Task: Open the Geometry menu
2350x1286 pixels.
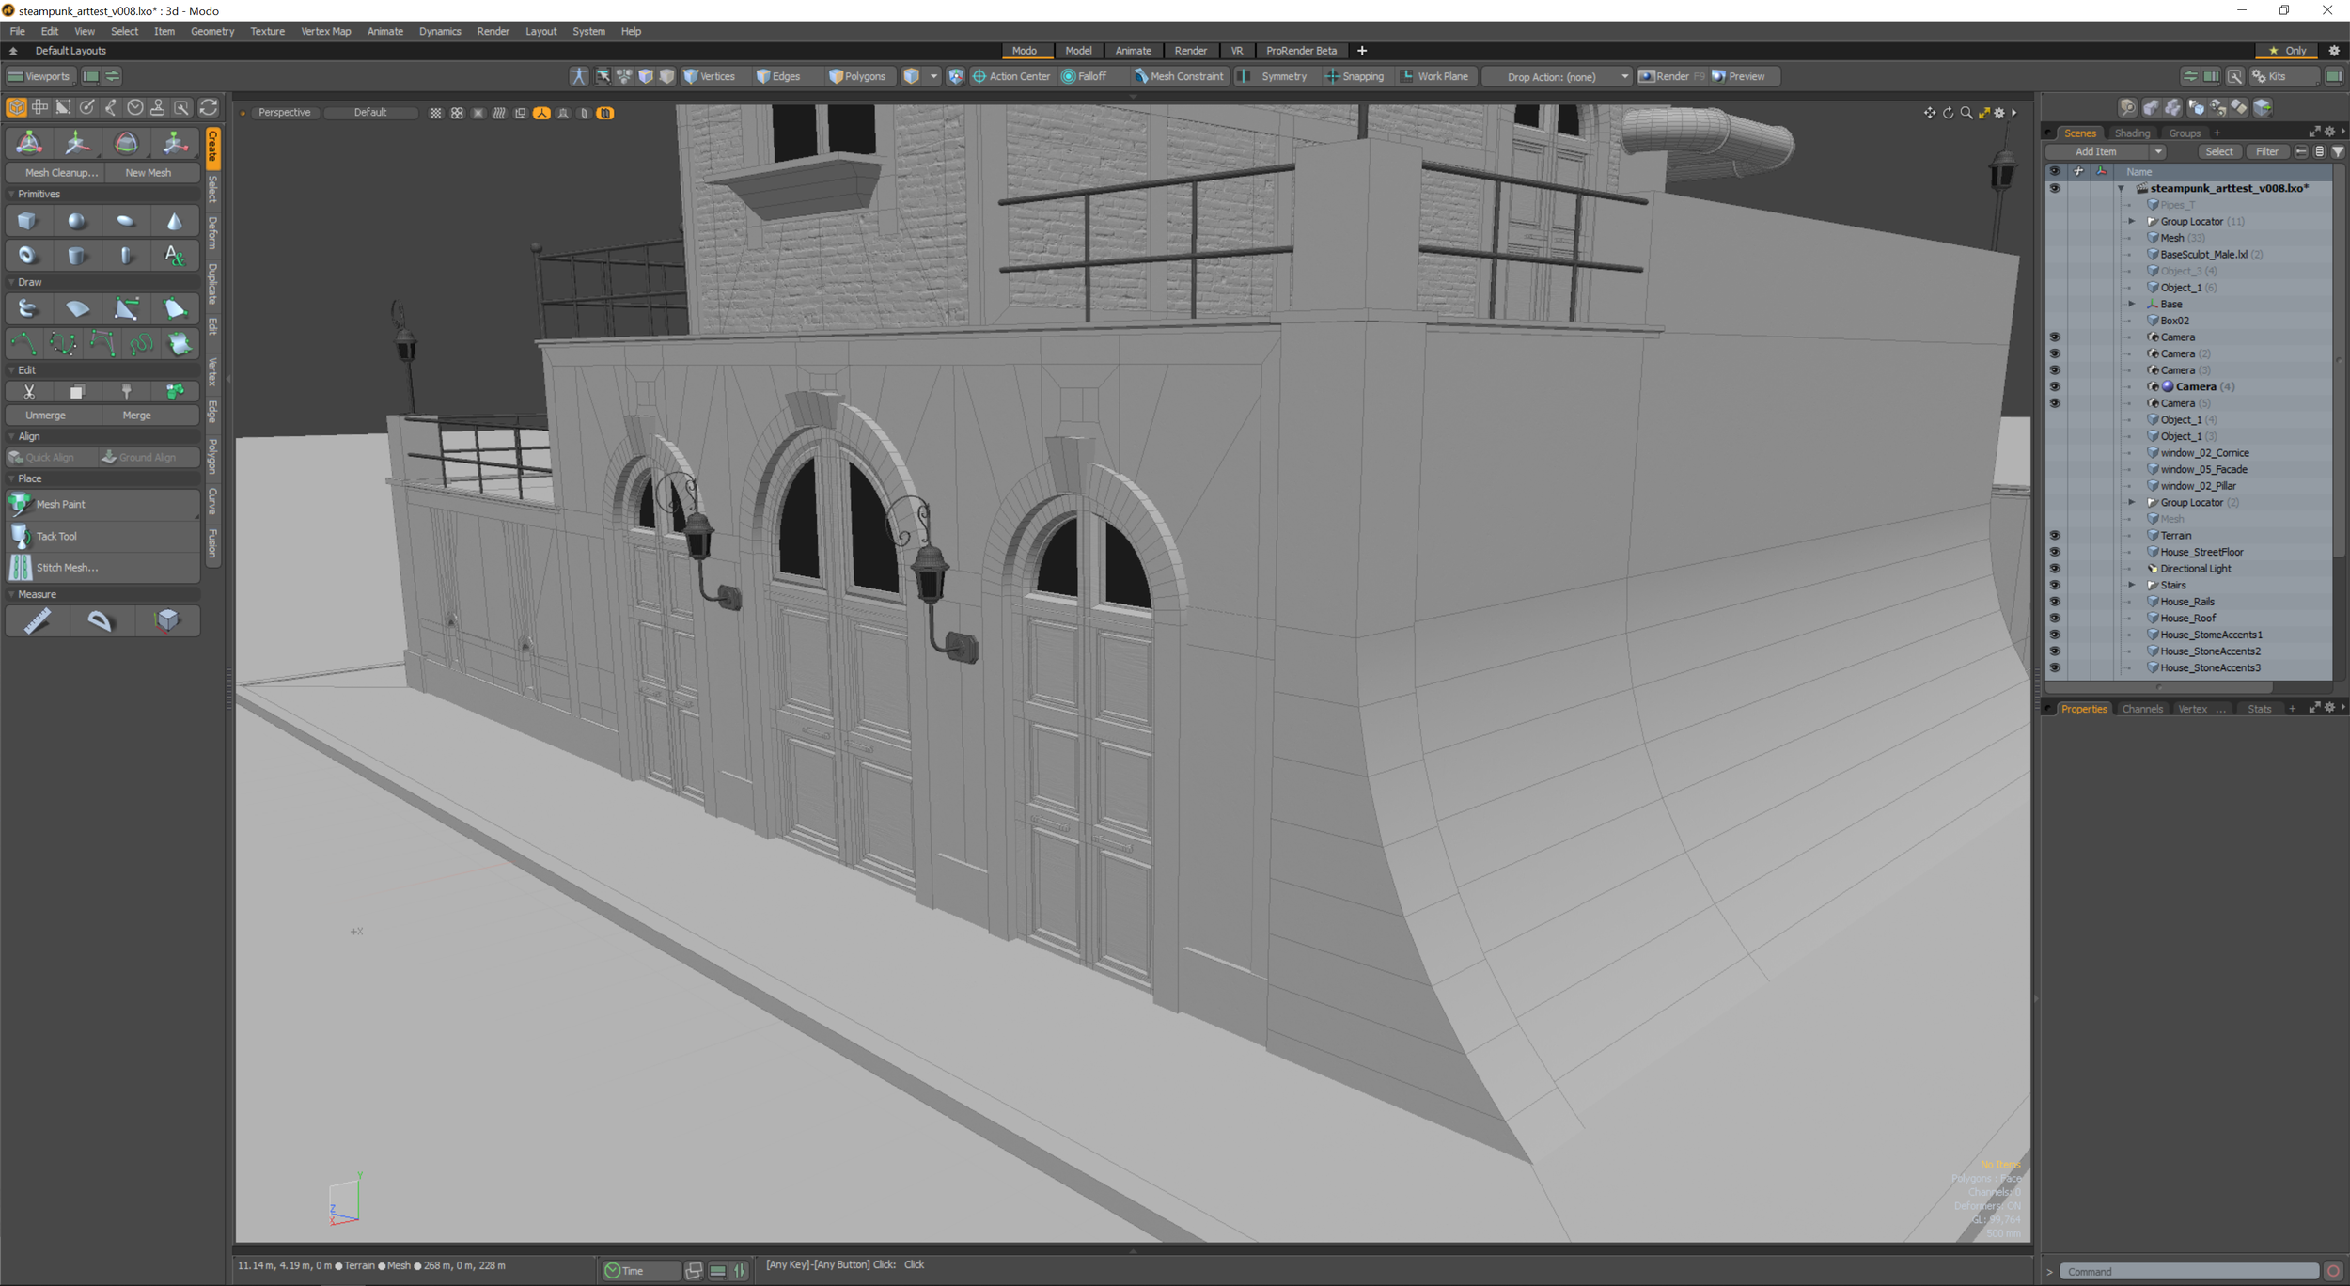Action: click(x=211, y=31)
